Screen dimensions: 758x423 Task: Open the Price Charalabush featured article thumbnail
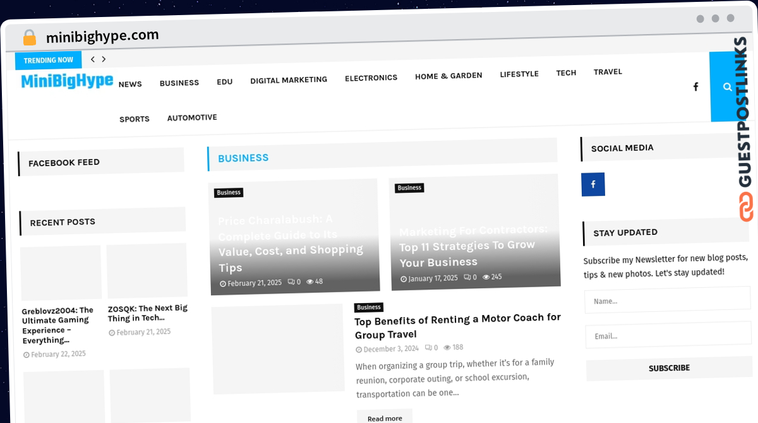(294, 237)
